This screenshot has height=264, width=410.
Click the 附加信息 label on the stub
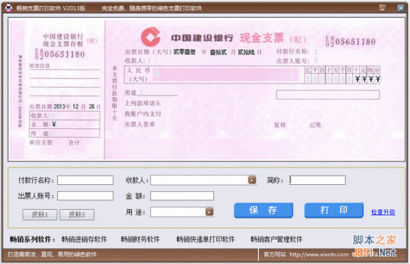(x=40, y=65)
